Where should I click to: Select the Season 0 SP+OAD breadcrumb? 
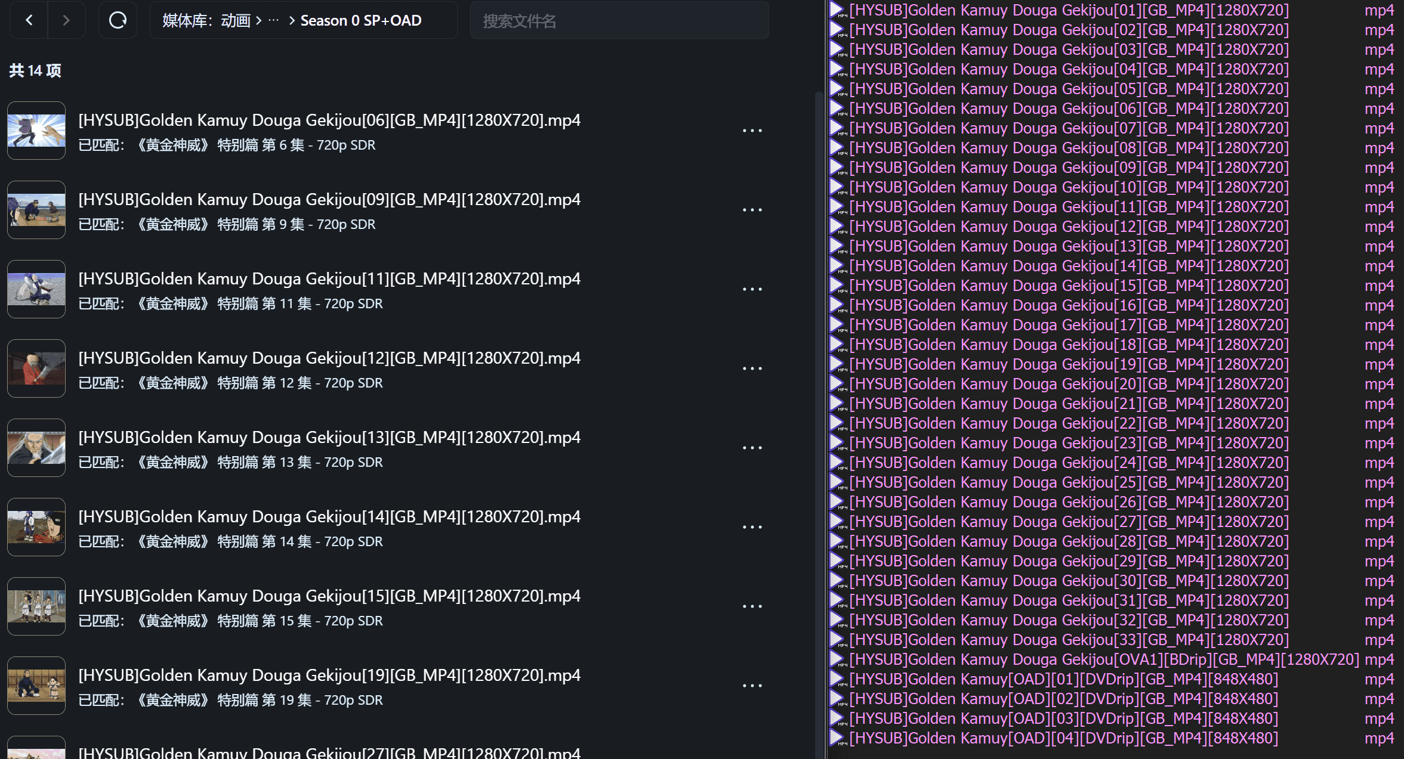[361, 21]
